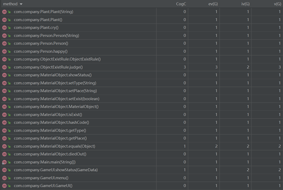Image resolution: width=283 pixels, height=190 pixels.
Task: Click the method icon beside GameUI.showStatus(GameData)
Action: pos(4,170)
